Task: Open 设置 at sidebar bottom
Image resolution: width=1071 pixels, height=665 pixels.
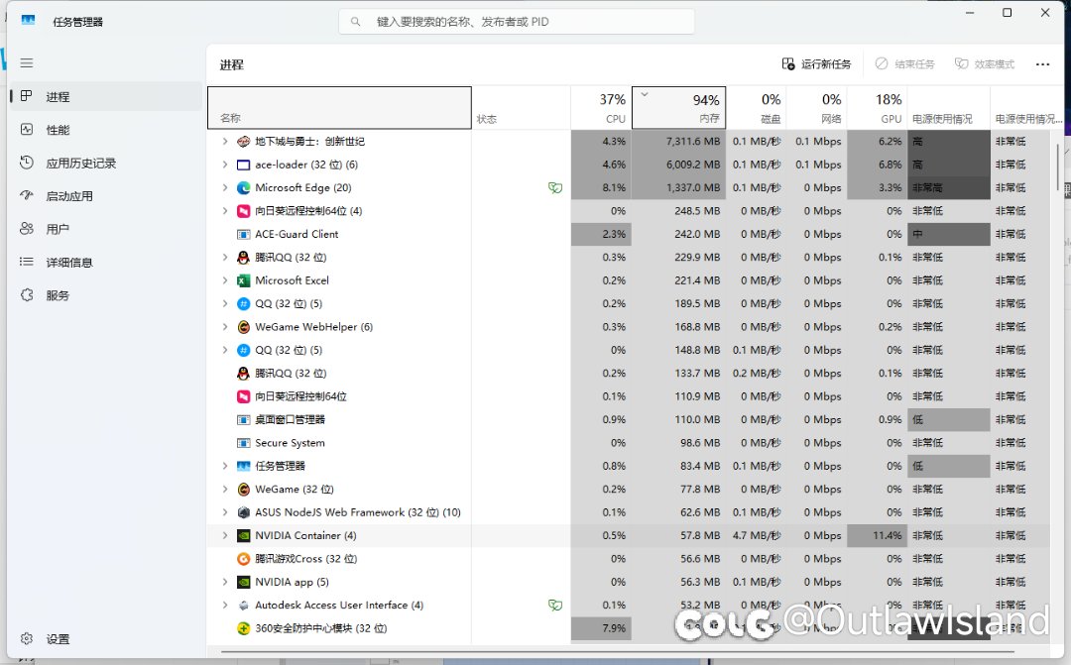Action: (106, 639)
